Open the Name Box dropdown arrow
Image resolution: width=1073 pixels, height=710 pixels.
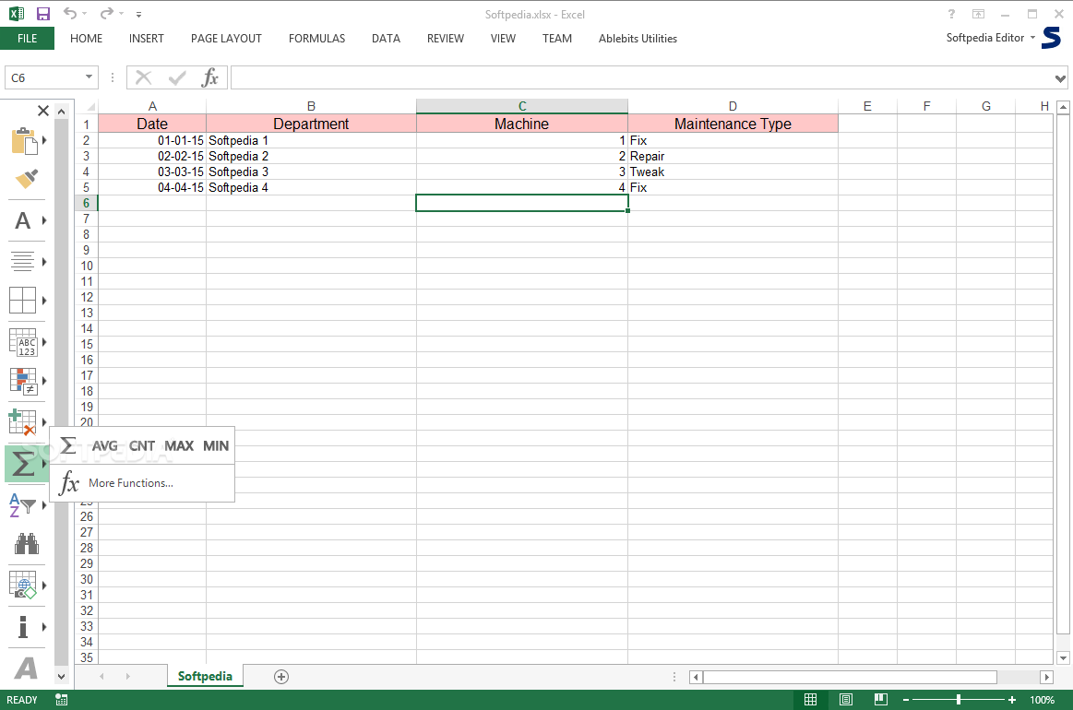tap(89, 77)
